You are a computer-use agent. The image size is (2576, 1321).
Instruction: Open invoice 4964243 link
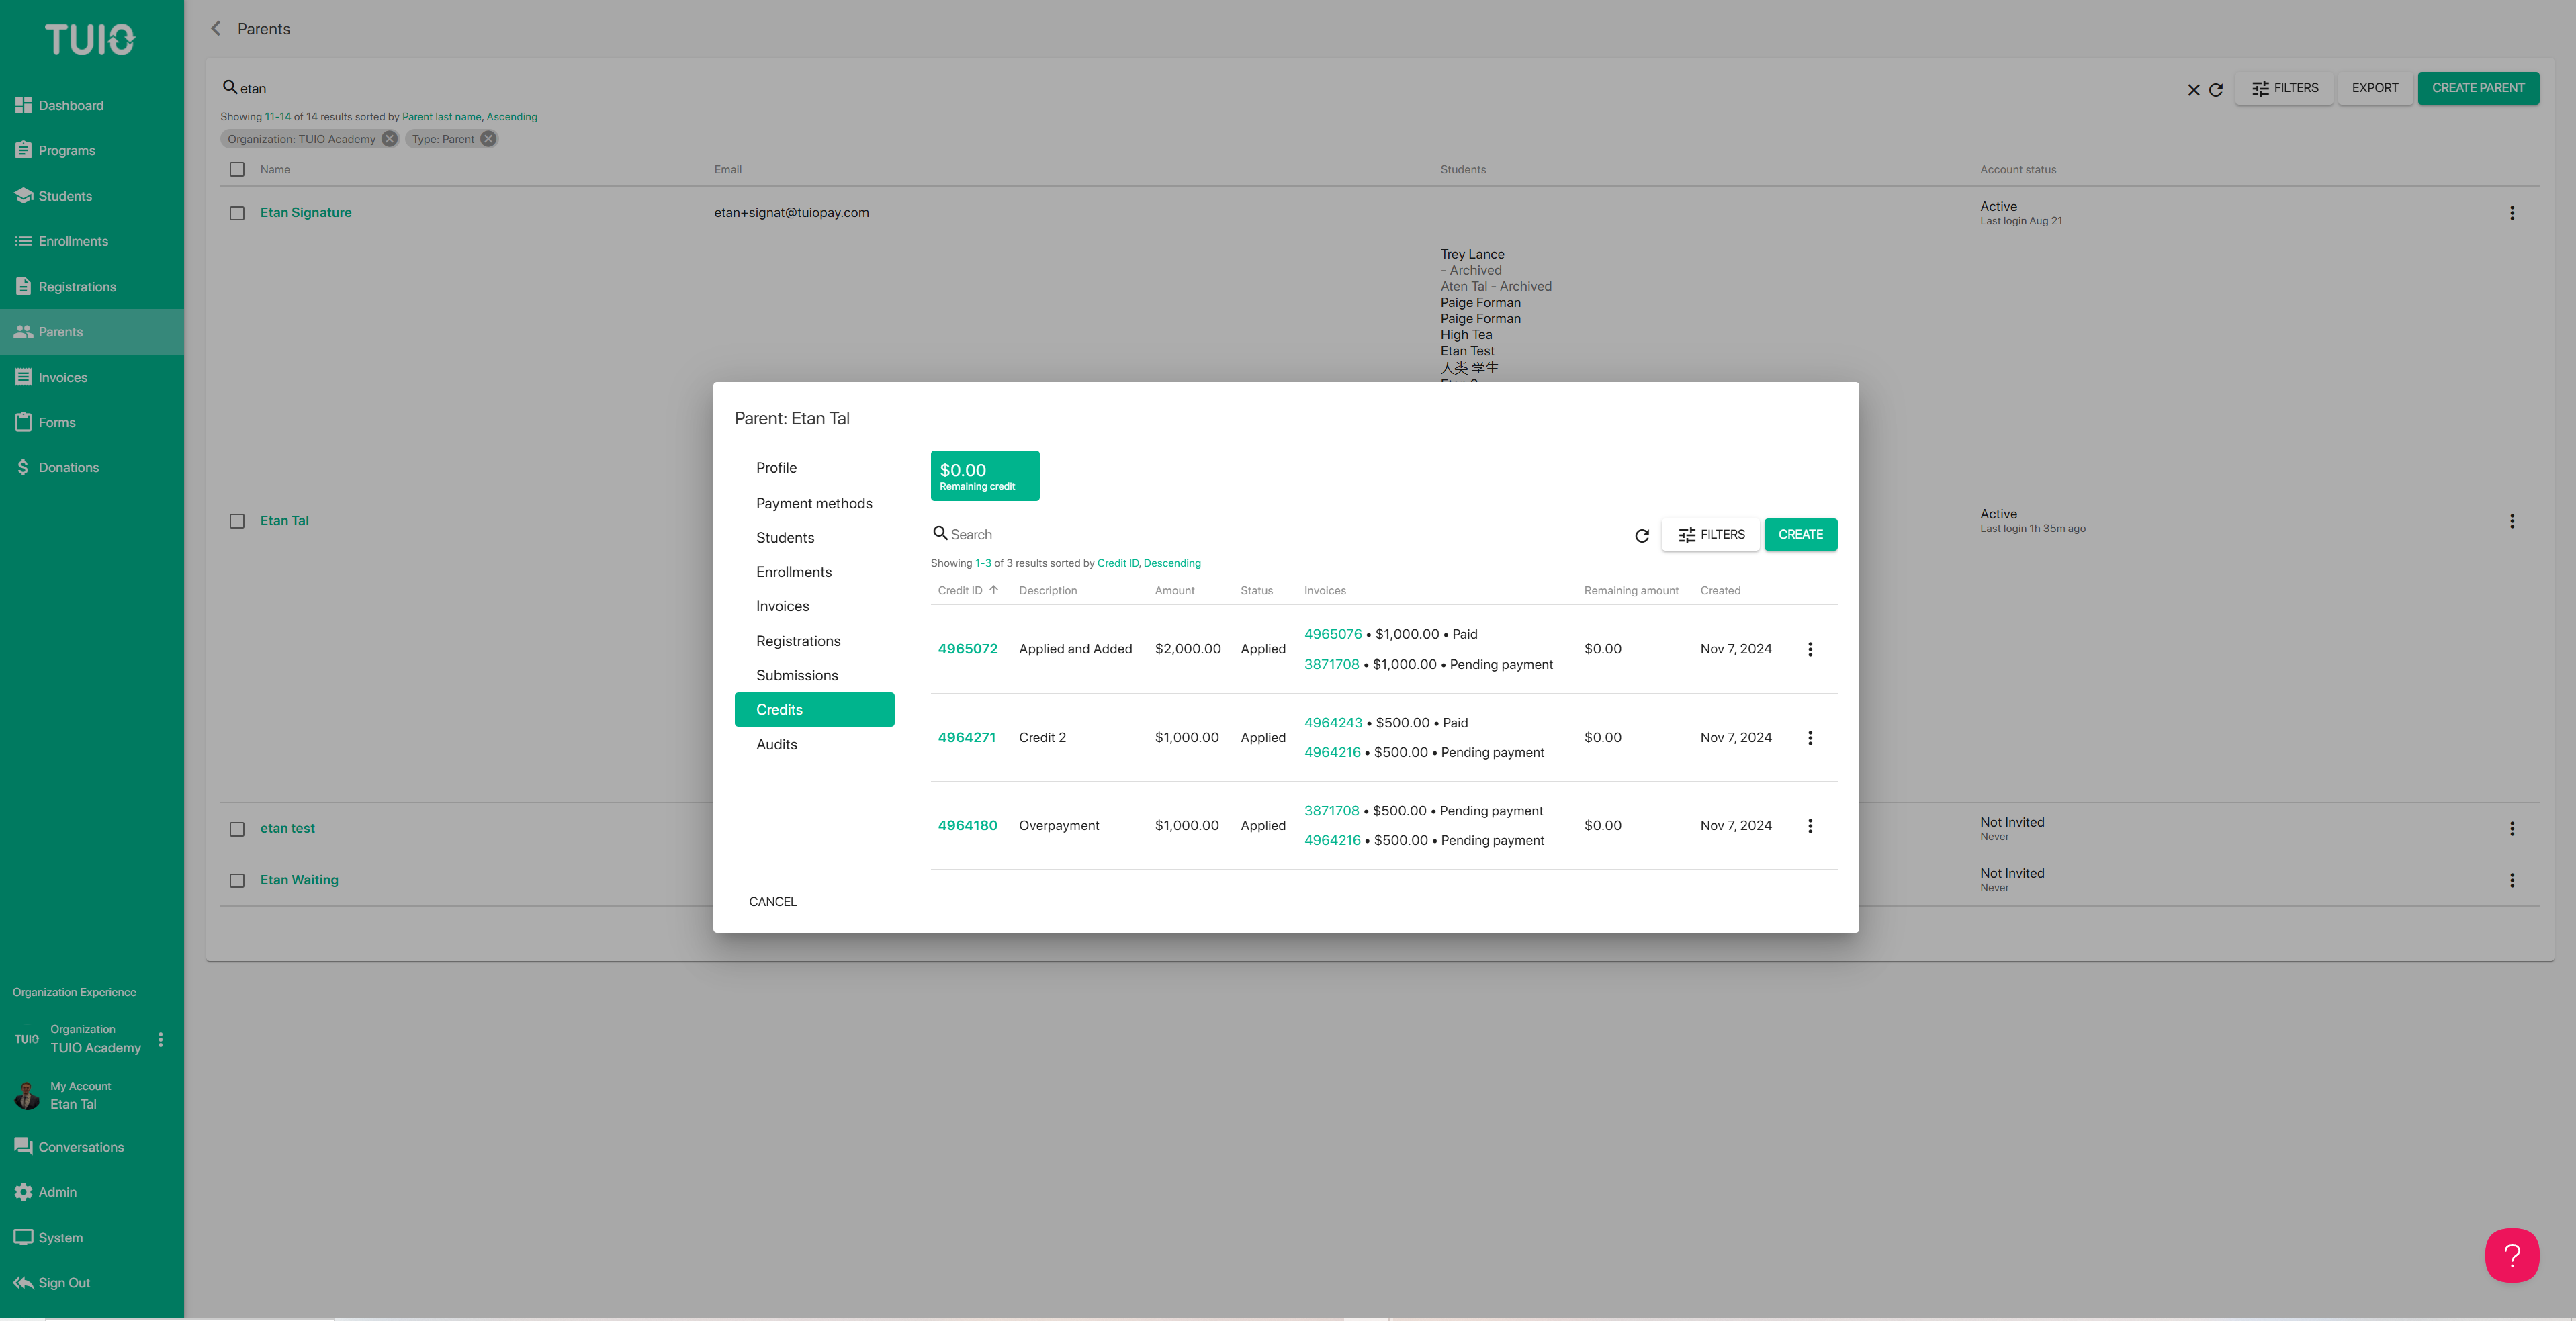(1332, 722)
